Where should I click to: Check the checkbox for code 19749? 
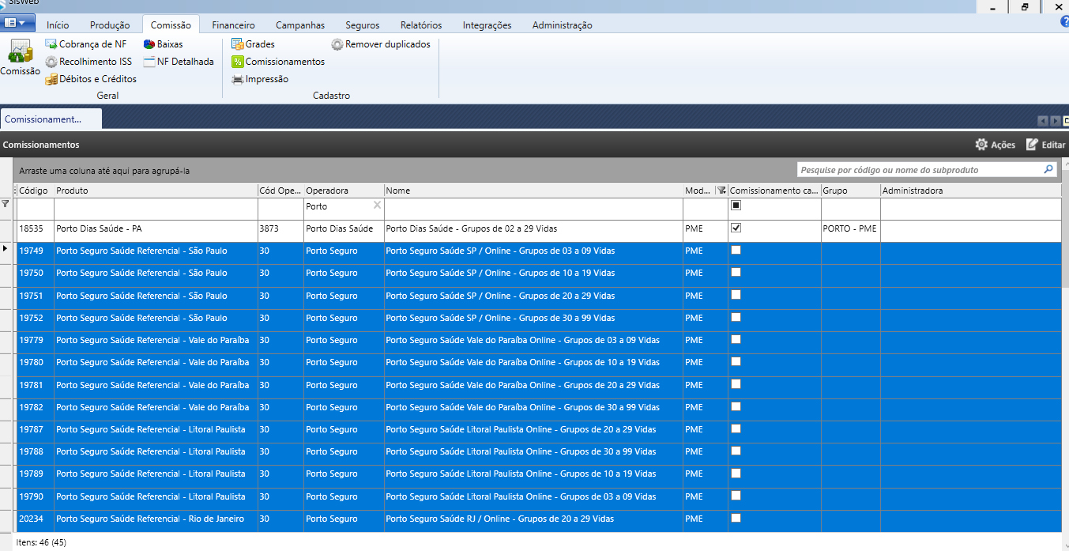point(736,250)
